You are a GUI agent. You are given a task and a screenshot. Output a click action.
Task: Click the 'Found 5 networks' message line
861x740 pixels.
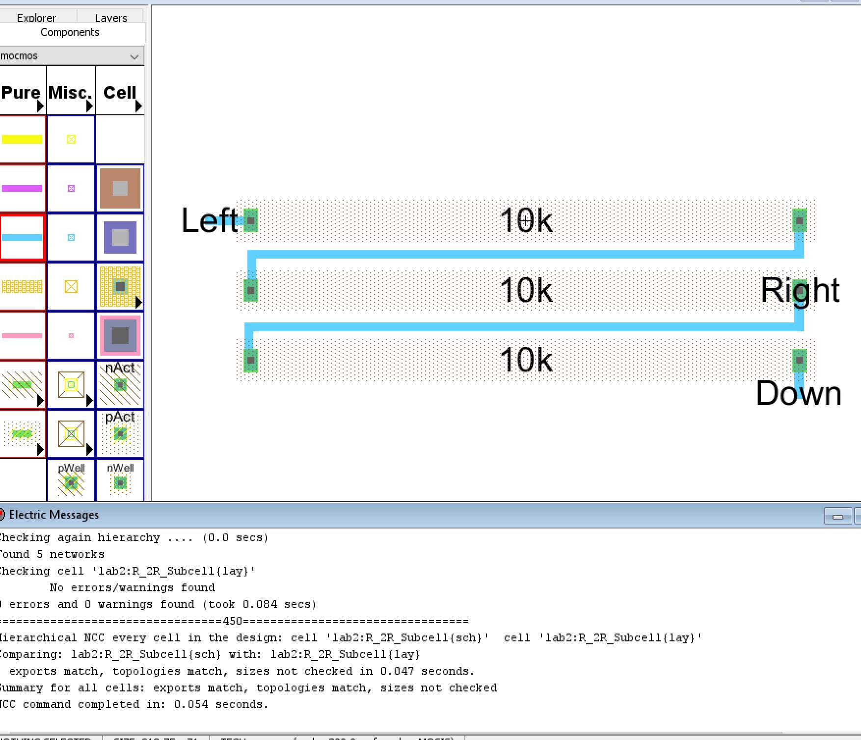(52, 555)
